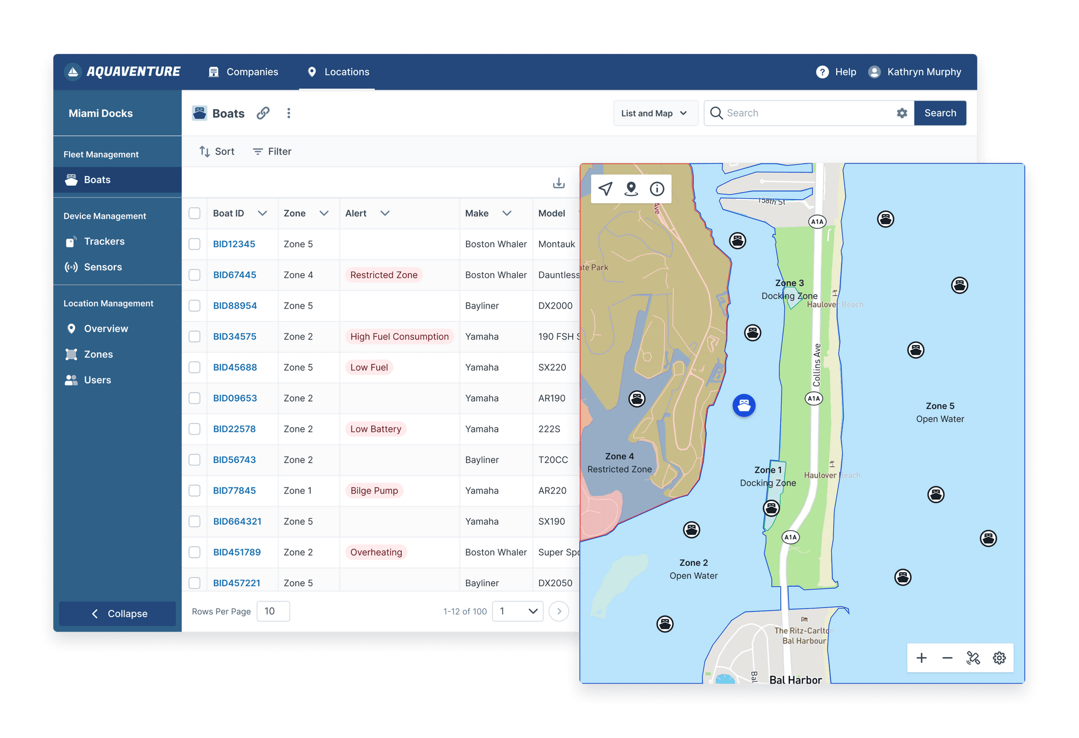Select the Trackers icon in Device Management
Viewport: 1079px width, 738px height.
pyautogui.click(x=72, y=241)
